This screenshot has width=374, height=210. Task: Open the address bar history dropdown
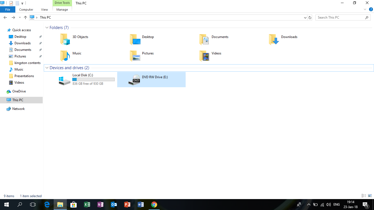pyautogui.click(x=305, y=17)
